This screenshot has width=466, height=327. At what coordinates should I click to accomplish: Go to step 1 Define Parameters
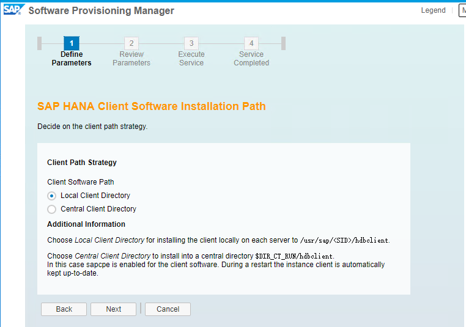[72, 43]
